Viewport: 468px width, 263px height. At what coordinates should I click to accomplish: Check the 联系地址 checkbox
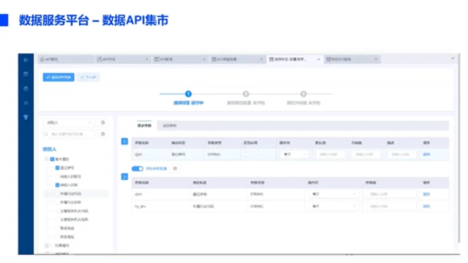pos(58,237)
